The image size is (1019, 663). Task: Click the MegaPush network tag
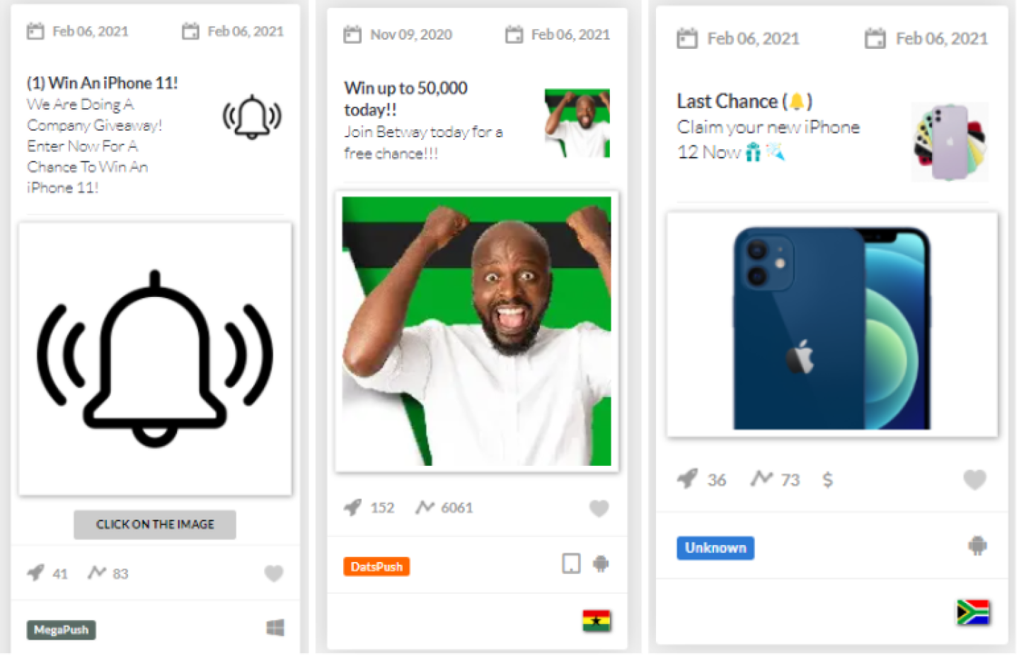pos(61,630)
